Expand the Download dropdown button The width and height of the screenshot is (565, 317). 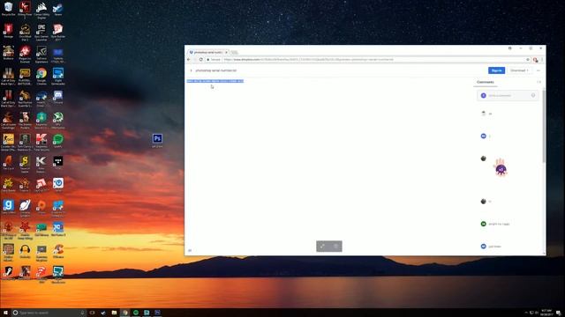pos(519,70)
